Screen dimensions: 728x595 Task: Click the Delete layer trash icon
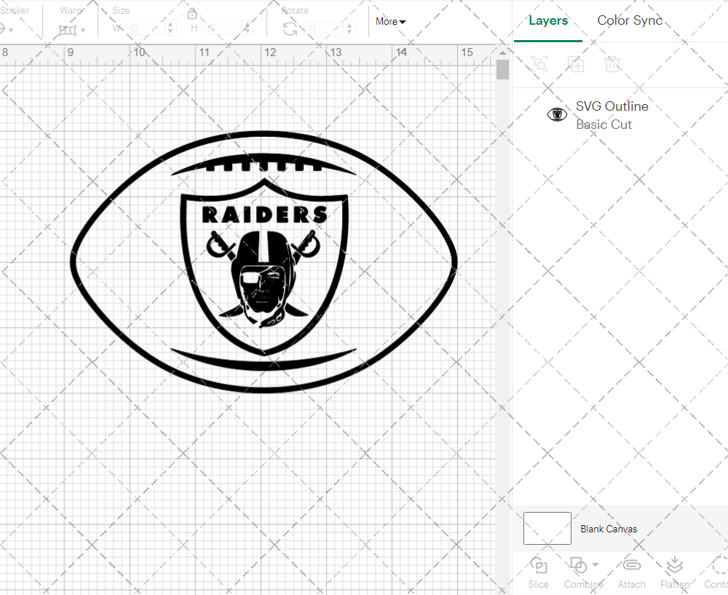coord(612,63)
